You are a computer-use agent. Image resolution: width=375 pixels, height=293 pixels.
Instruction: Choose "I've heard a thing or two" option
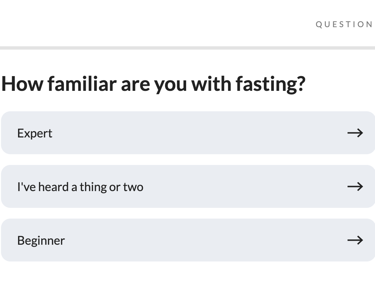[x=187, y=186]
